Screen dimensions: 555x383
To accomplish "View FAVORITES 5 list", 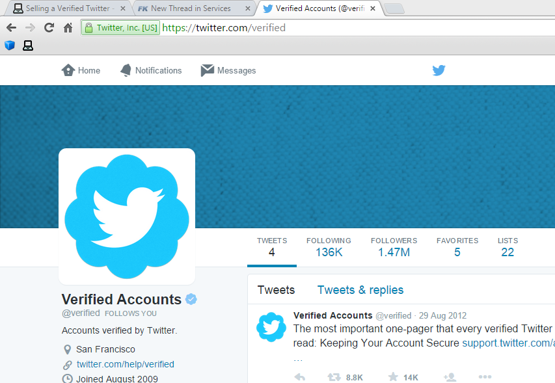I will [457, 247].
